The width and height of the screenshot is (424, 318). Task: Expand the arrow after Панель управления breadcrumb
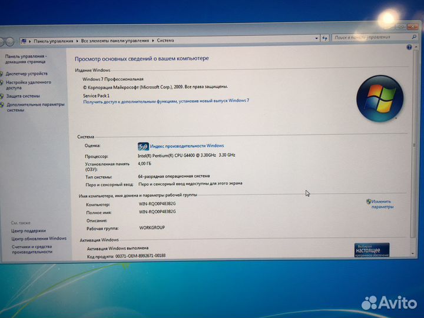(77, 41)
